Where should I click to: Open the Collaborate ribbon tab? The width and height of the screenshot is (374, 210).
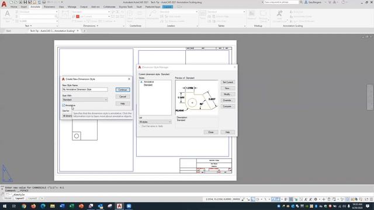109,7
